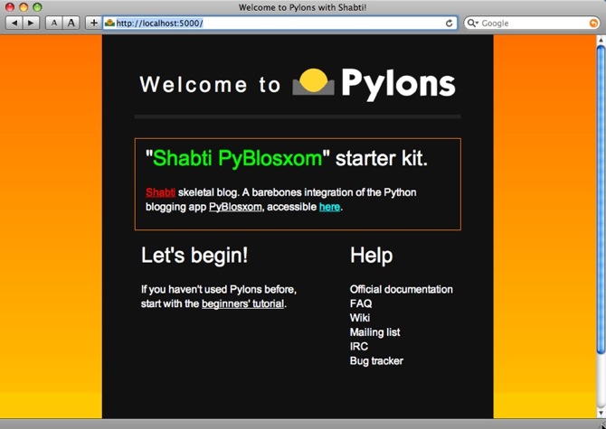Reload the page with the refresh icon

pyautogui.click(x=449, y=23)
